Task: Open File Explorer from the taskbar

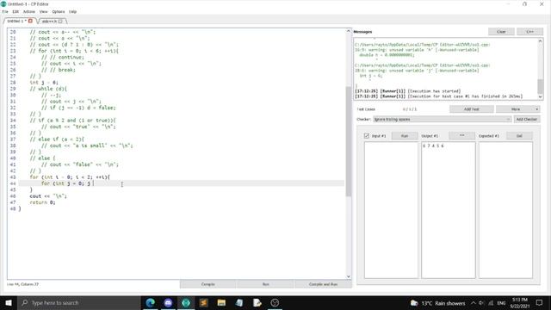Action: [221, 302]
